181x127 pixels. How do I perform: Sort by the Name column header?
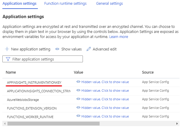pyautogui.click(x=11, y=72)
